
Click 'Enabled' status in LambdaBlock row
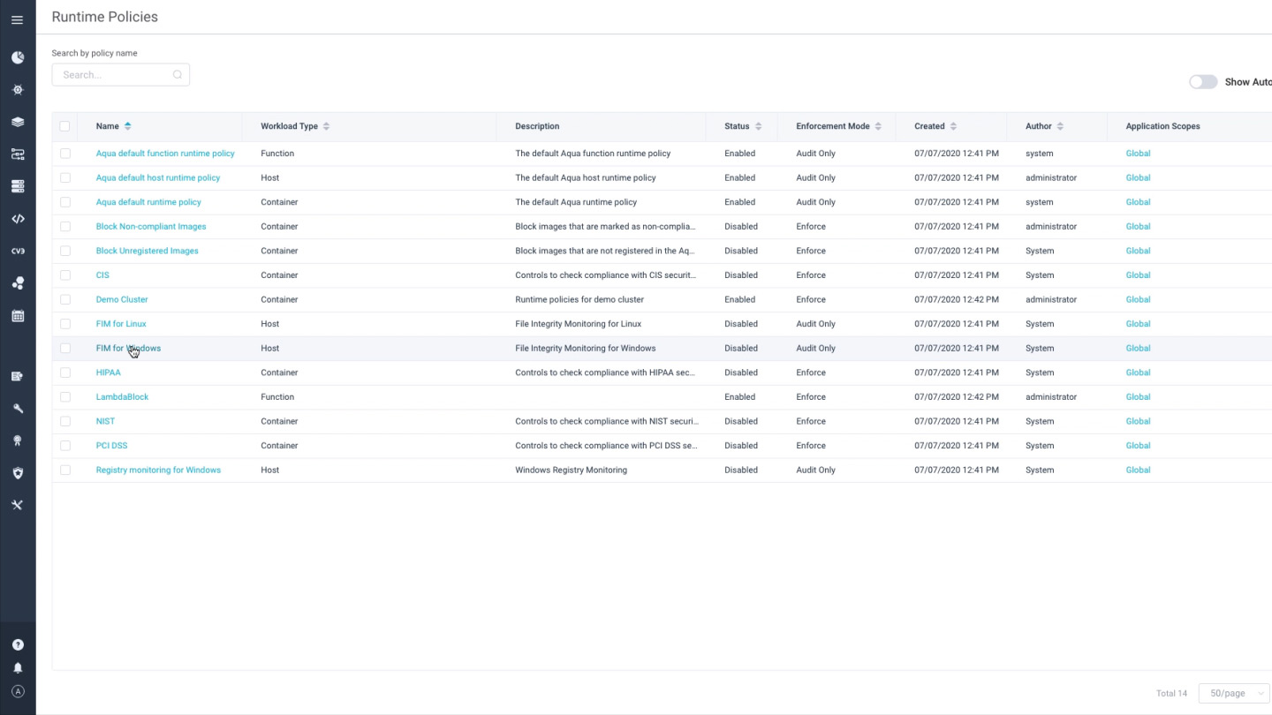pos(739,397)
